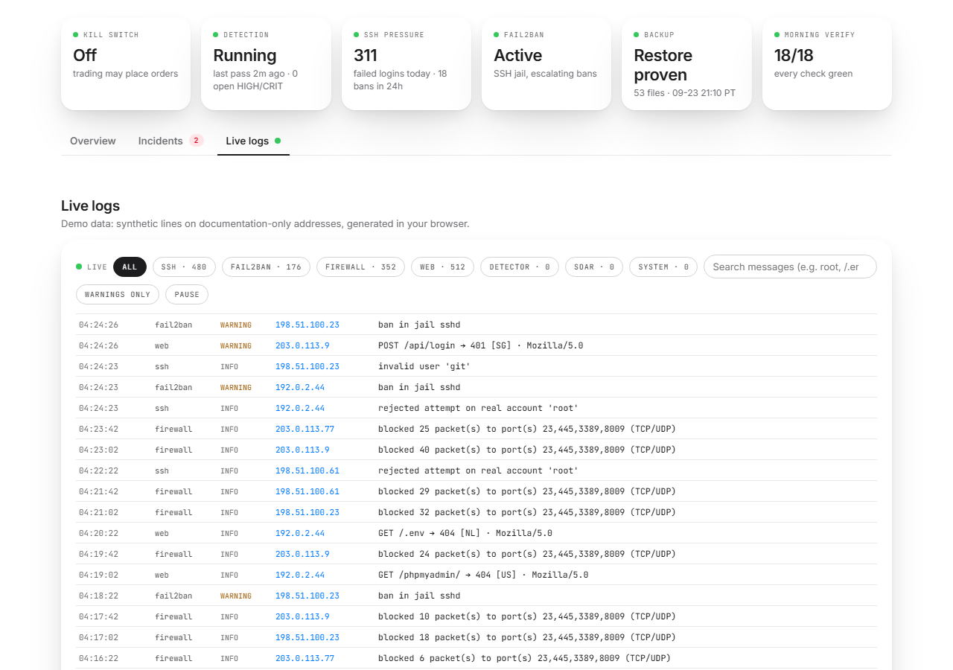The width and height of the screenshot is (953, 670).
Task: Open the Morning Verify 18/18 card
Action: [827, 64]
